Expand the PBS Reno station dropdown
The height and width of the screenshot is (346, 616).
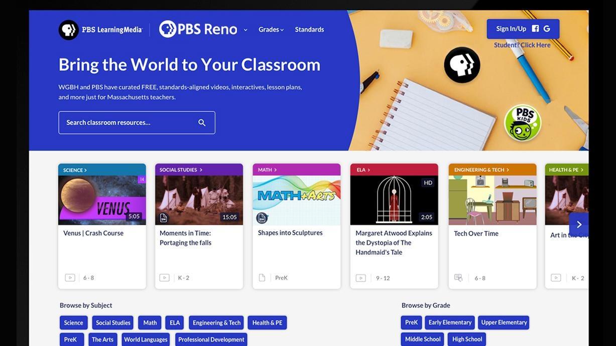coord(245,30)
